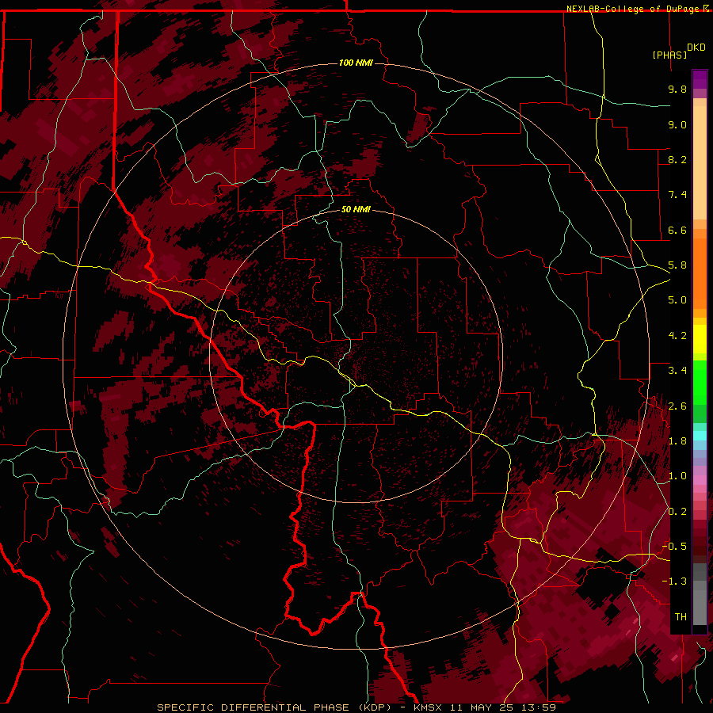Viewport: 713px width, 713px height.
Task: Click the 2.6 color scale value
Action: pyautogui.click(x=677, y=406)
